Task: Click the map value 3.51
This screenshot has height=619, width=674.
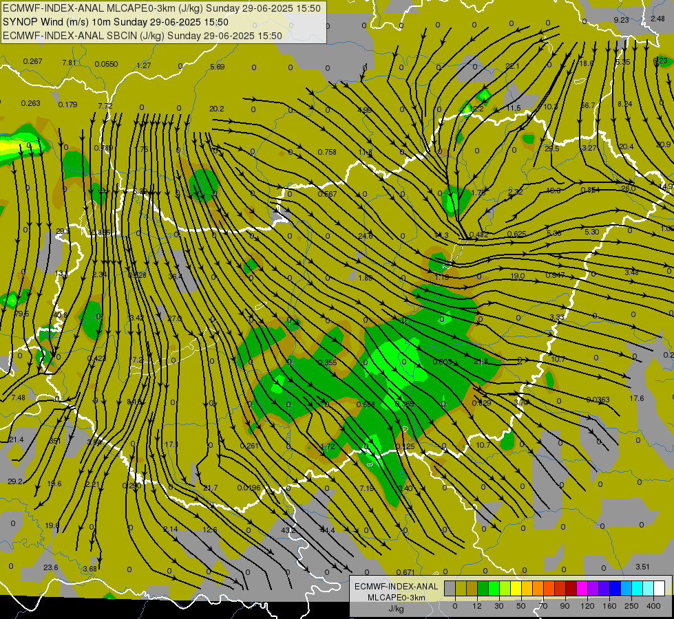Action: pos(642,567)
